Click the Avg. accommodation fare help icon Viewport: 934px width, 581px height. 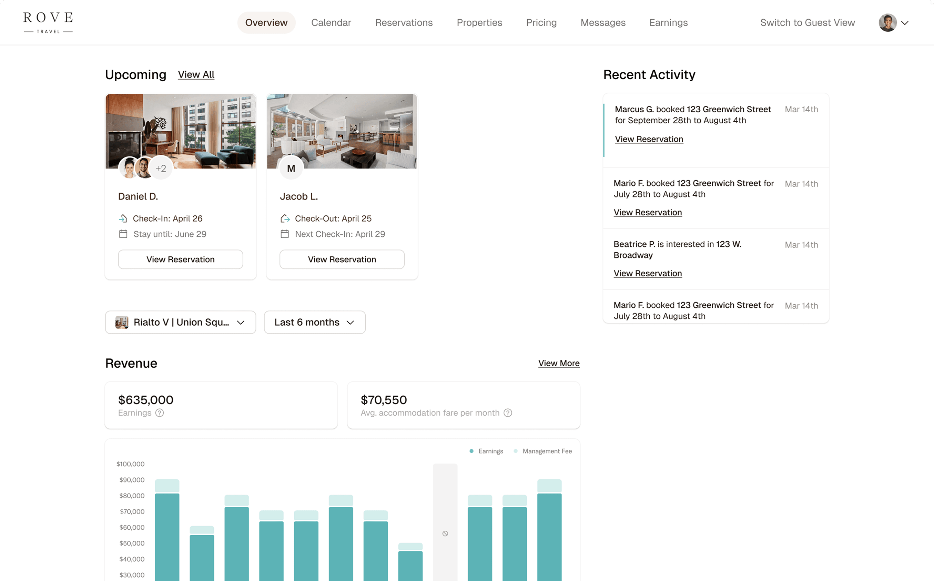coord(508,413)
